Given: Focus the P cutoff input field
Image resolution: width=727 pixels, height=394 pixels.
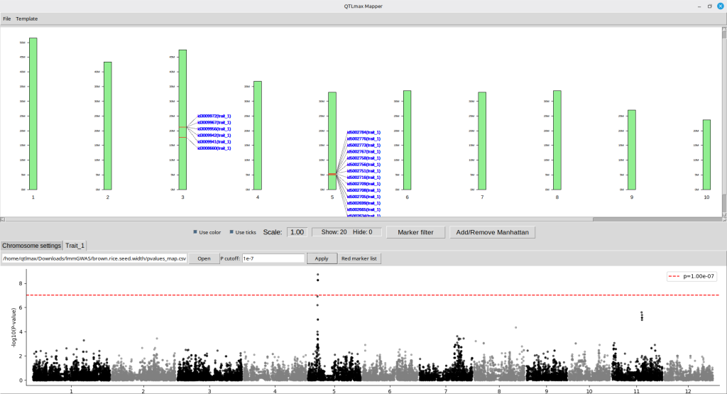Looking at the screenshot, I should pos(273,259).
